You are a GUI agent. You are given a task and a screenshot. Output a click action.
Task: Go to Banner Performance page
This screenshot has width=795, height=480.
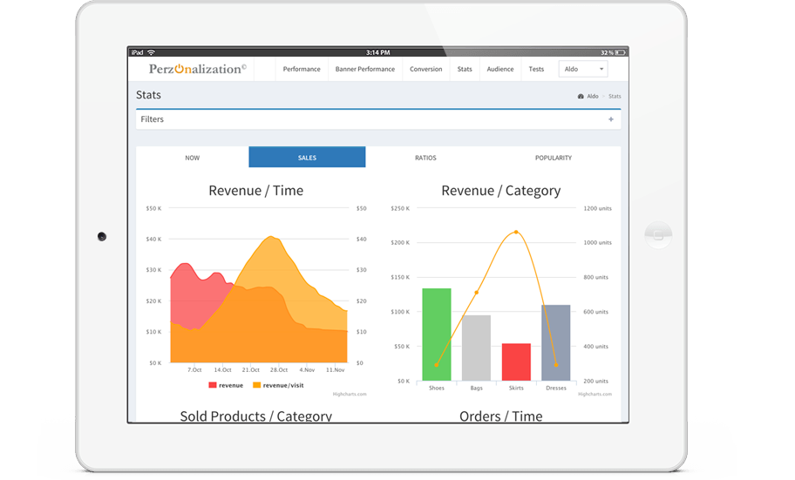coord(364,69)
